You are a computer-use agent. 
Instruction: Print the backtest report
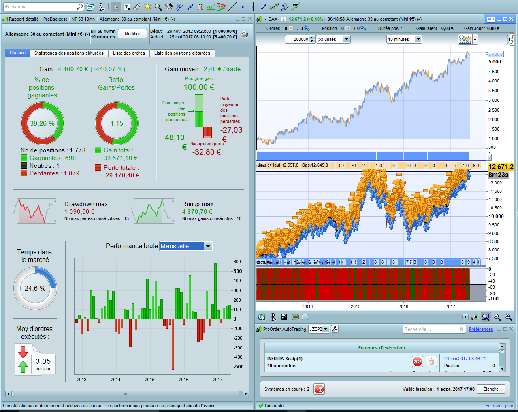(244, 34)
